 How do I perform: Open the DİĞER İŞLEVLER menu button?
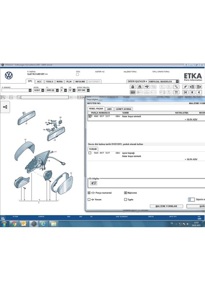coord(137,81)
